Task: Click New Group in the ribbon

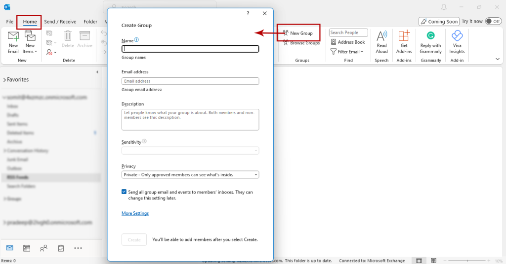Action: [x=298, y=33]
